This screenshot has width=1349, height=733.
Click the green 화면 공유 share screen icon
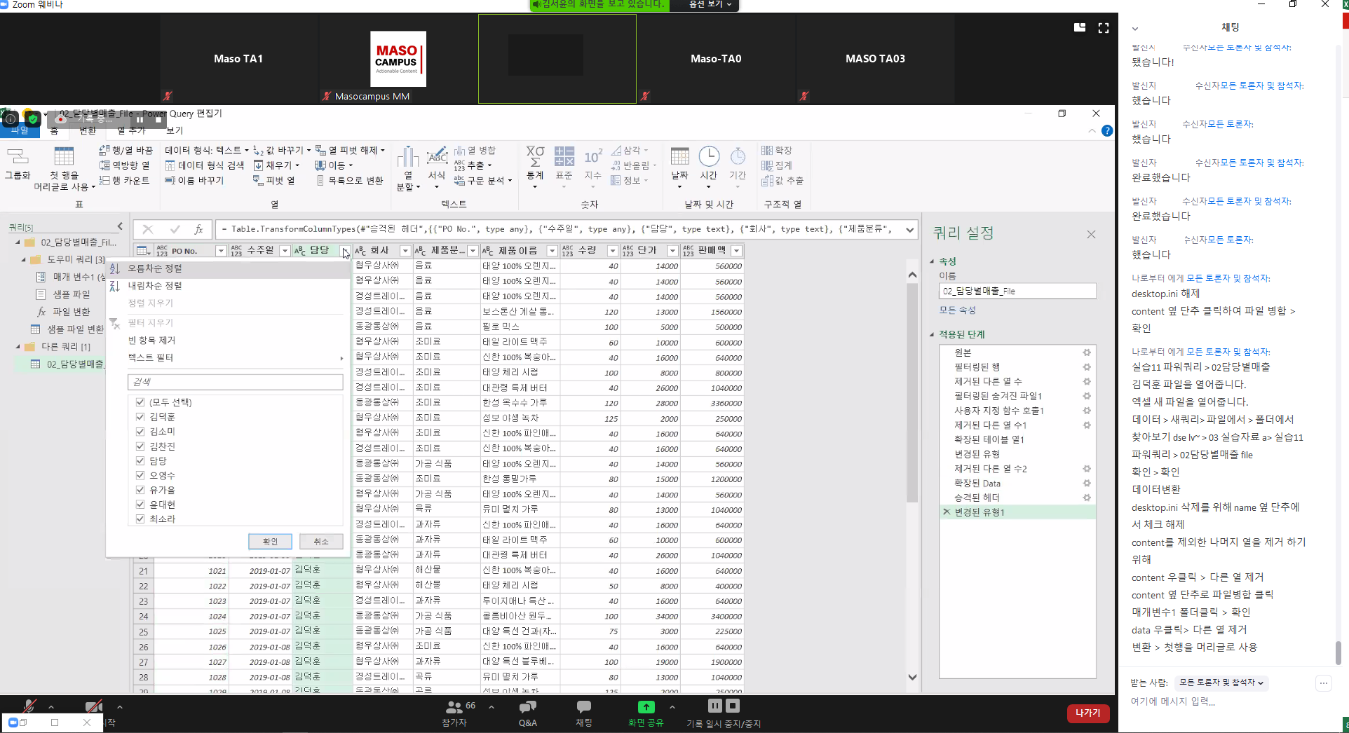click(646, 708)
